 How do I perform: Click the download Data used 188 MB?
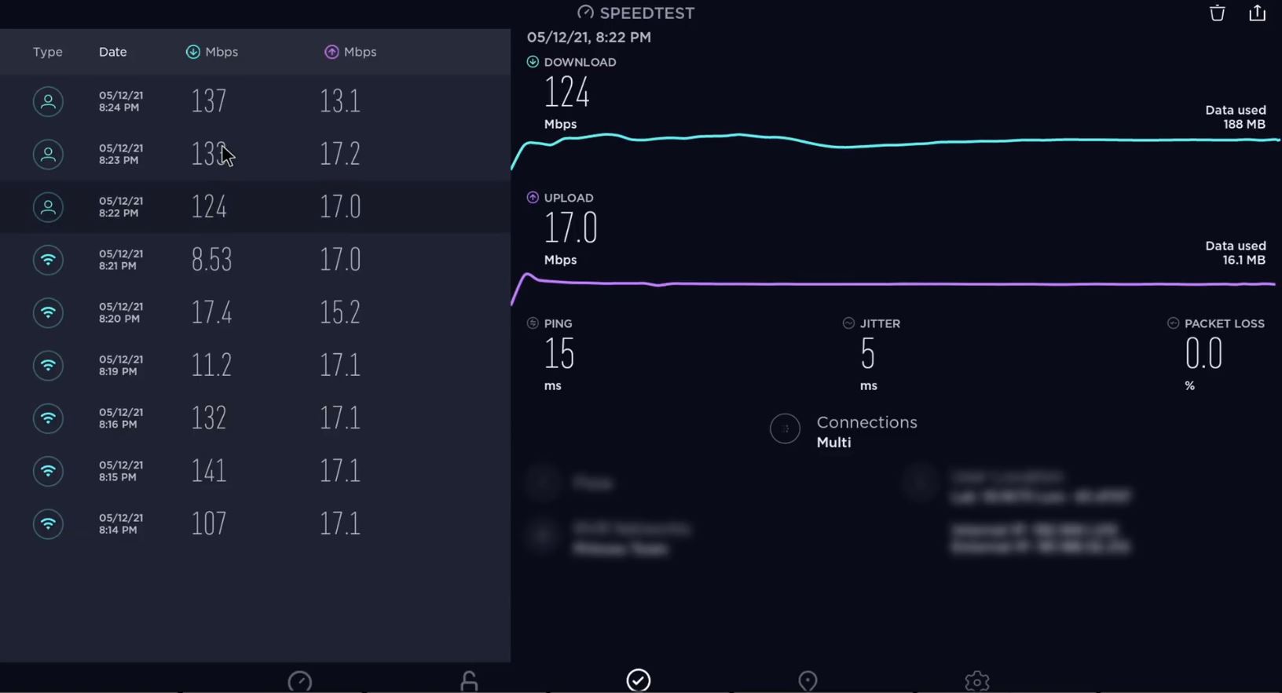1235,117
